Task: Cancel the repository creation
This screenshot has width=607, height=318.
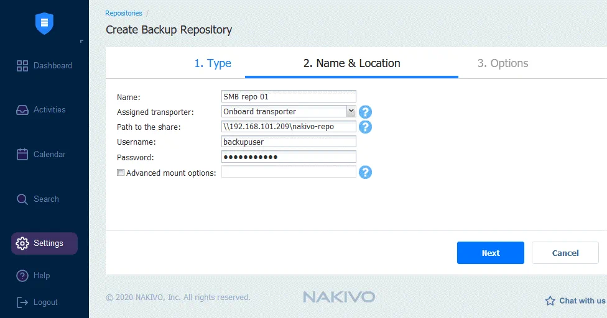Action: [565, 253]
